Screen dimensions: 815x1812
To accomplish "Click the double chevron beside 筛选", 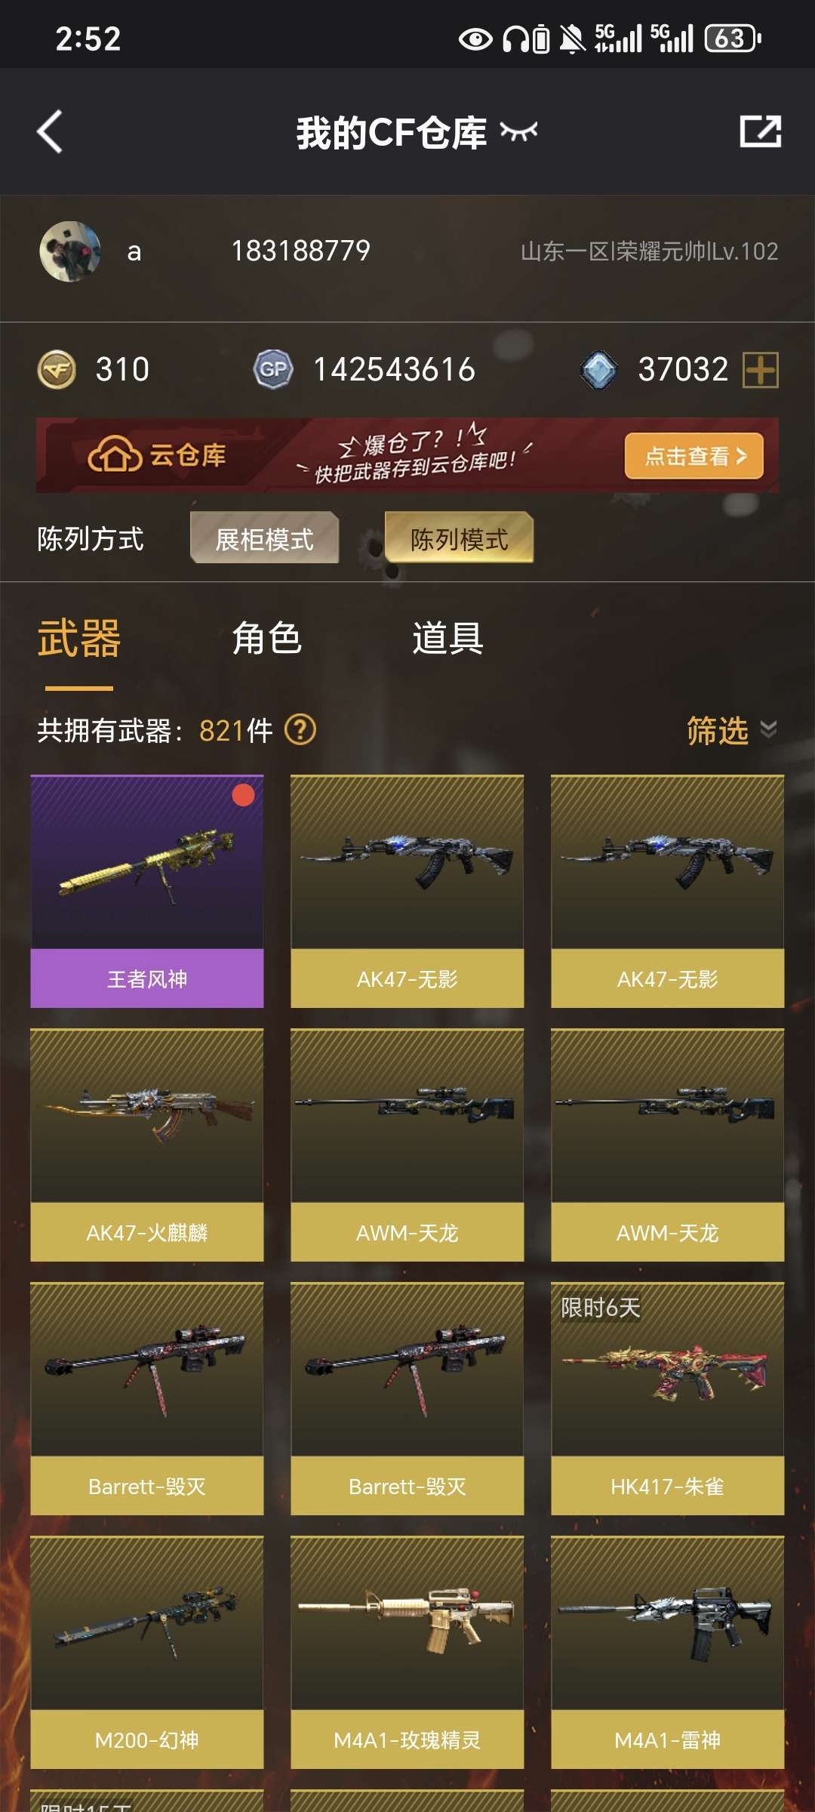I will pos(768,729).
